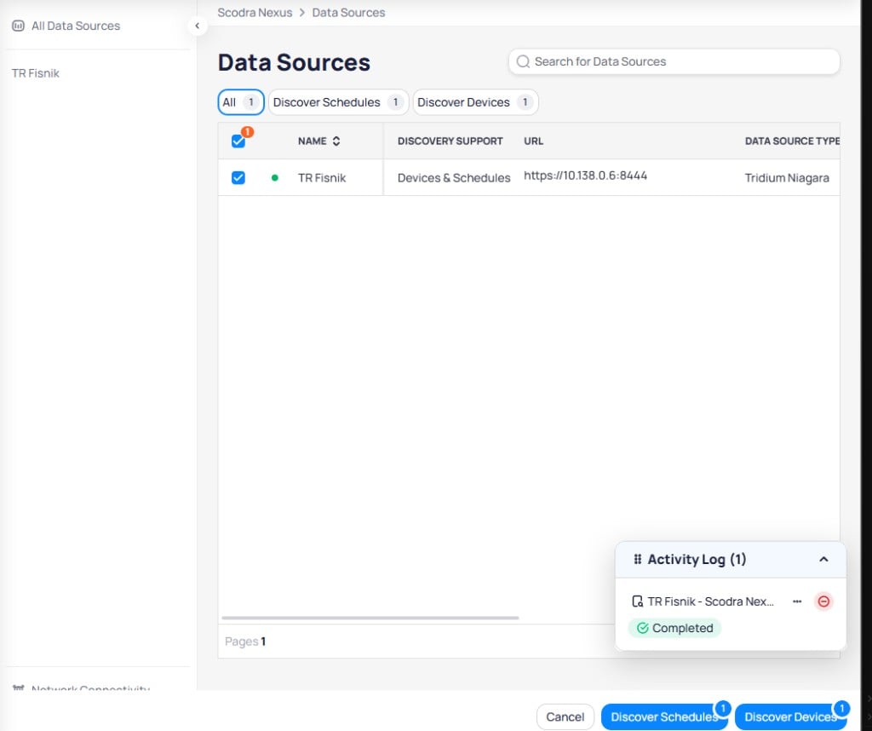The height and width of the screenshot is (731, 872).
Task: Click the Completed status badge
Action: click(674, 628)
